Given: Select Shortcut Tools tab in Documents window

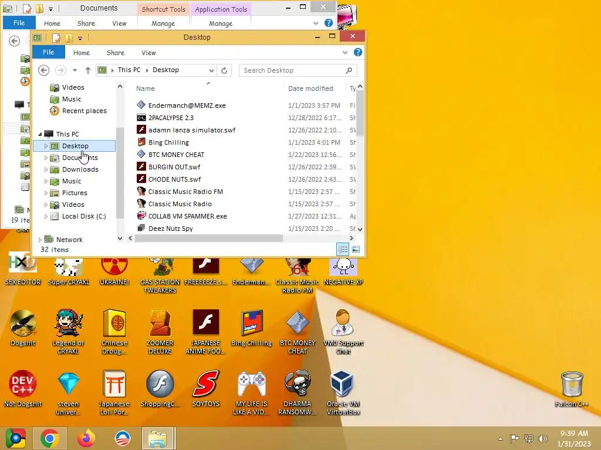Looking at the screenshot, I should 163,9.
